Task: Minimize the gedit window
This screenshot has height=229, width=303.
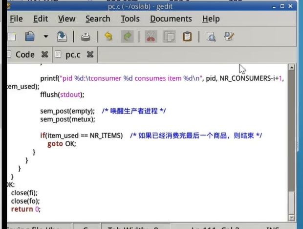Action: [274, 6]
